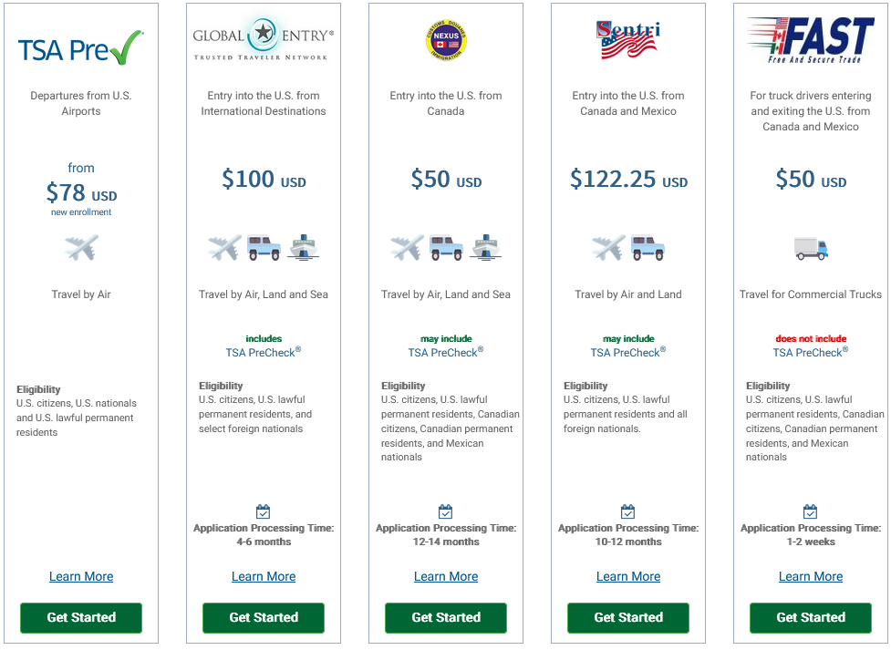
Task: Select the NEXUS program badge
Action: tap(445, 40)
